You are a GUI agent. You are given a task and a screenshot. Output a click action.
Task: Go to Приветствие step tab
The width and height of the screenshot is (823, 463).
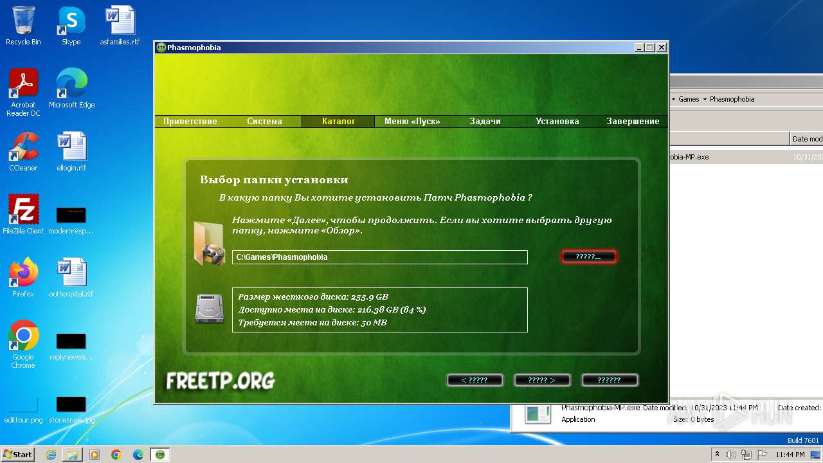[x=190, y=121]
